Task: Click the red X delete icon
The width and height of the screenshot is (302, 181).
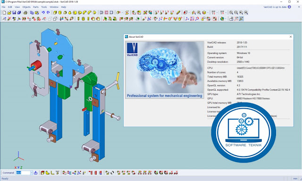Action: click(x=9, y=19)
